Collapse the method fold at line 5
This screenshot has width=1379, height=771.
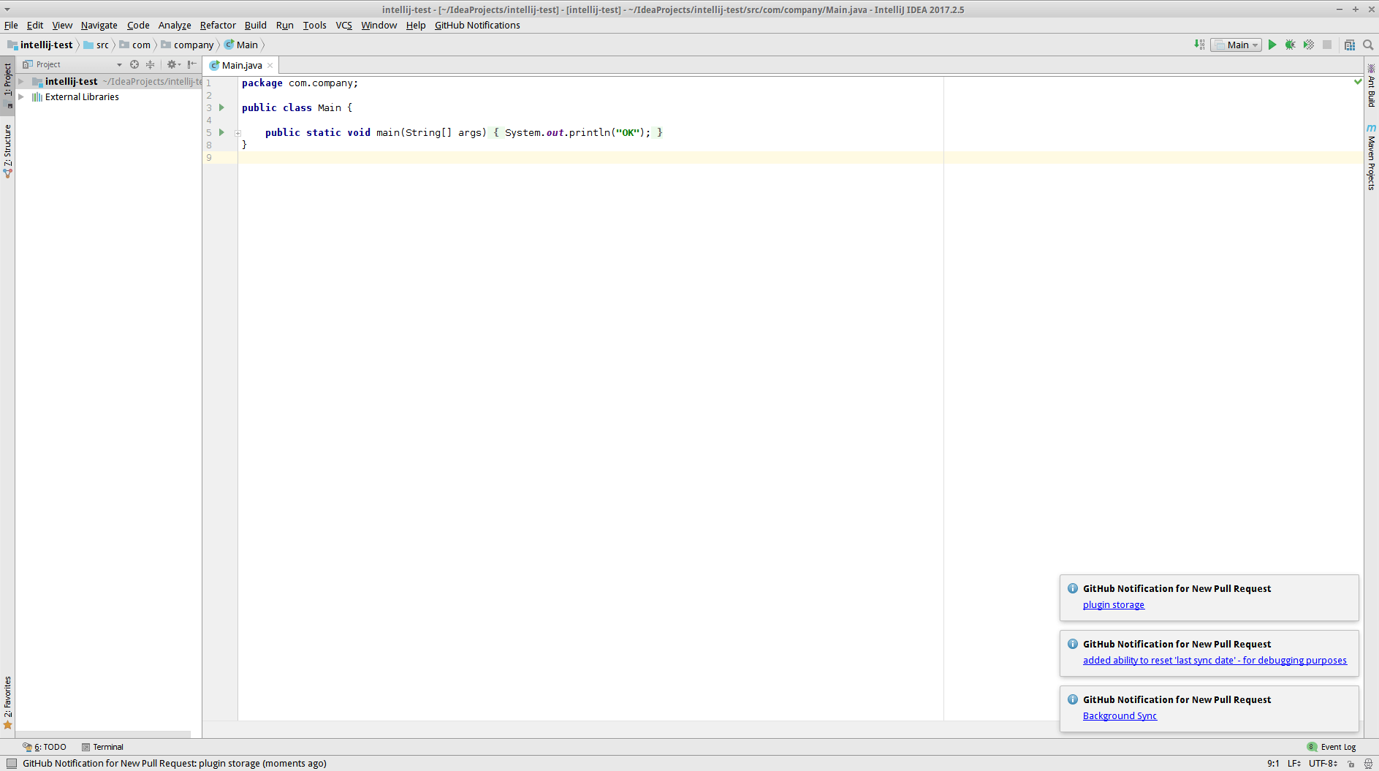[238, 133]
